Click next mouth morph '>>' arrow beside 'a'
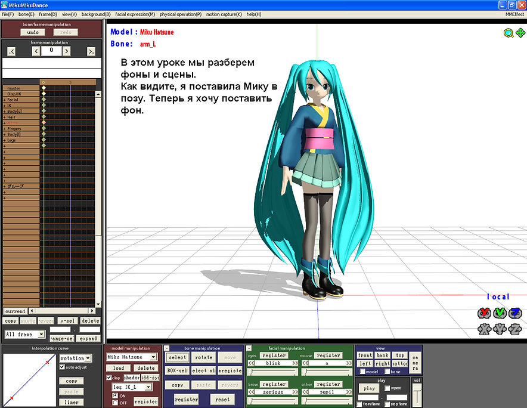 pos(349,363)
